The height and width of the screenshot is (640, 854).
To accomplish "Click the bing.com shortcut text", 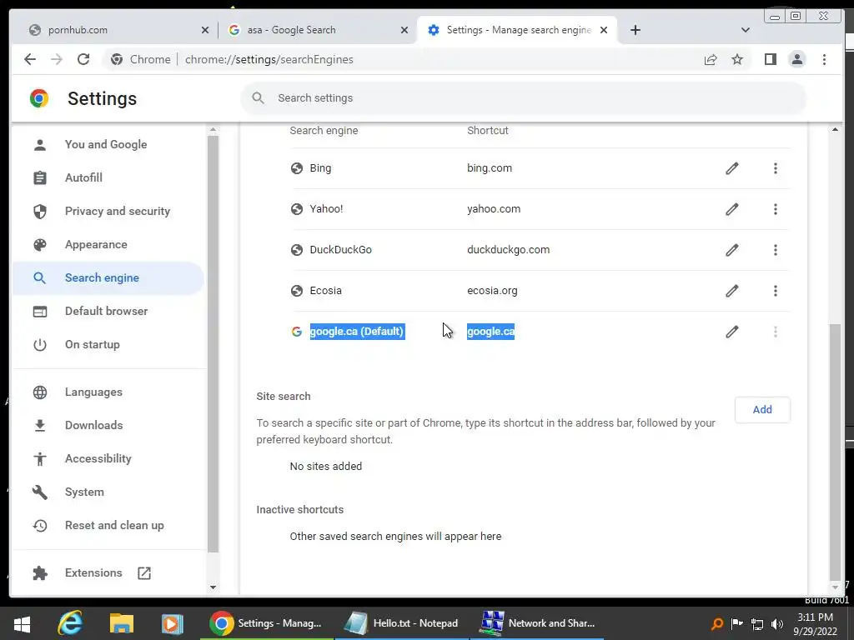I will (x=489, y=168).
